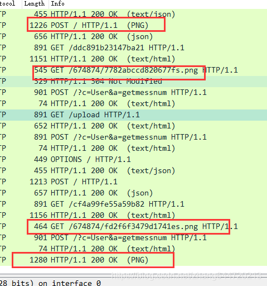
Task: Select the 1213 POST / HTTP/1.1 packet
Action: tap(133, 182)
